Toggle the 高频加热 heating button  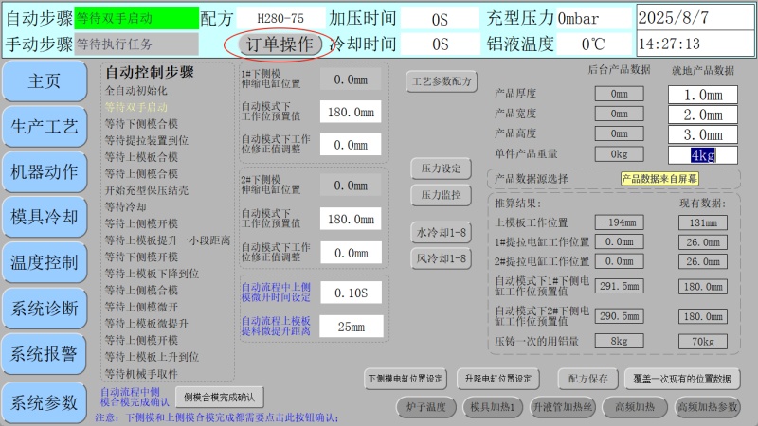point(635,407)
